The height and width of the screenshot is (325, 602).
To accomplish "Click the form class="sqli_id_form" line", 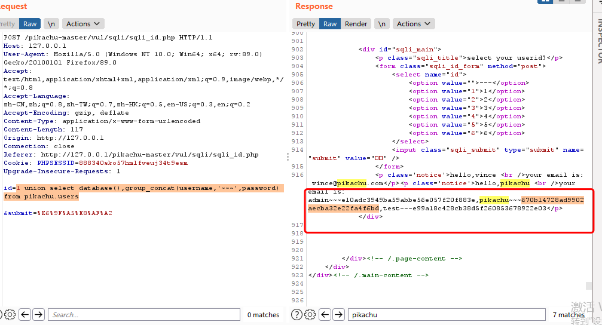I will coord(460,66).
